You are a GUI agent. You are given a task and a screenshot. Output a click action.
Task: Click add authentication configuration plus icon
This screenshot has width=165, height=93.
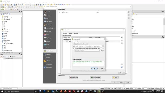click(129, 12)
